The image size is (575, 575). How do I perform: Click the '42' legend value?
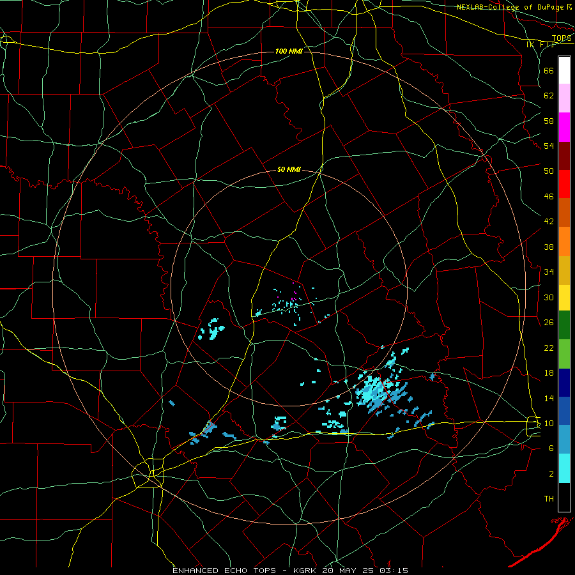[549, 222]
